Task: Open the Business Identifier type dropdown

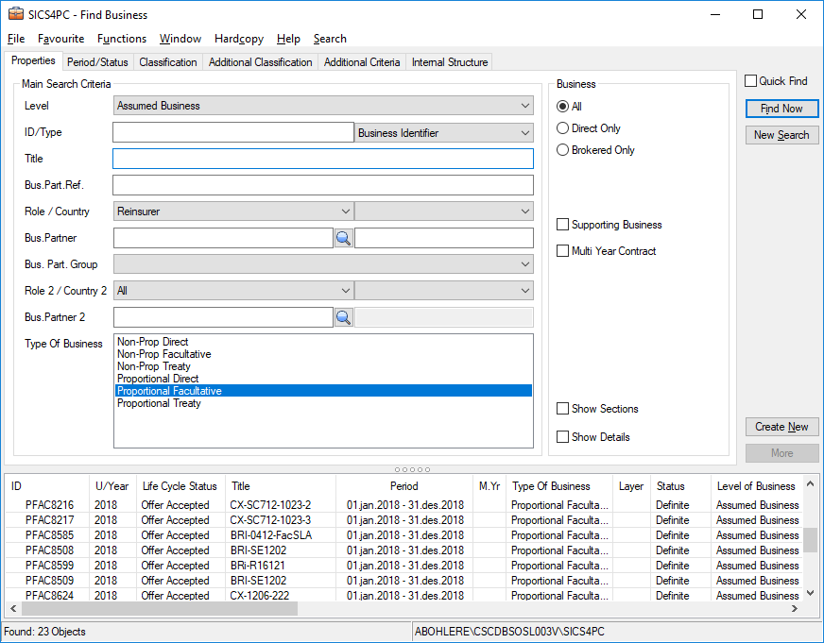Action: pyautogui.click(x=444, y=133)
